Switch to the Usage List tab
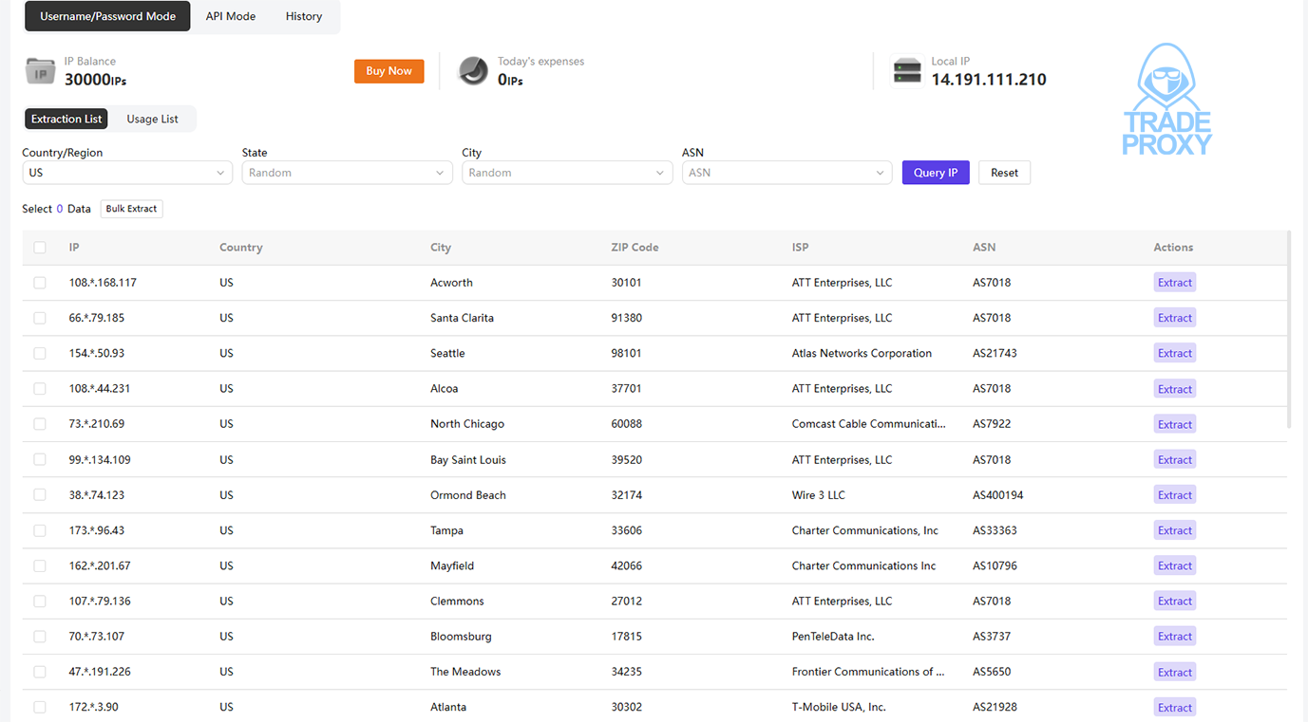 tap(152, 119)
